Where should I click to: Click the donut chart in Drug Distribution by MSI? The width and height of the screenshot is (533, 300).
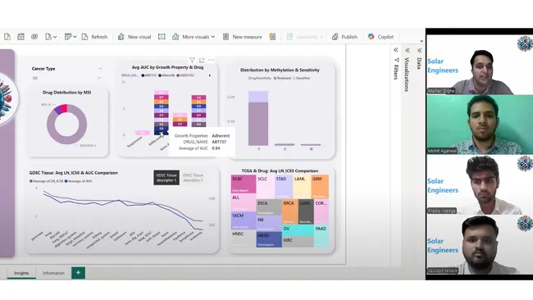coord(67,125)
